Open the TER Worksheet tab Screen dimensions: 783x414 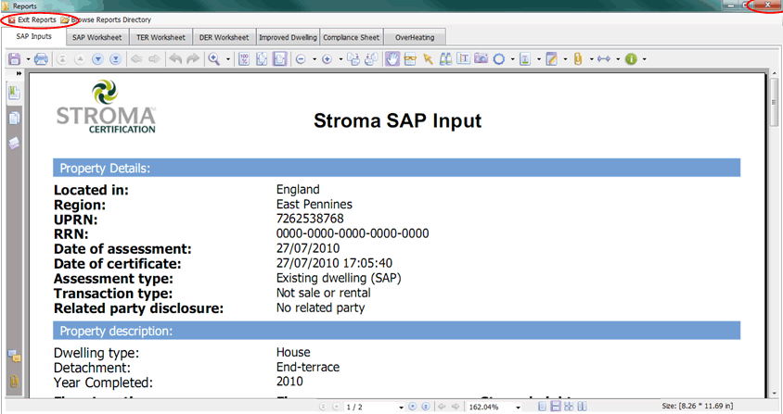pyautogui.click(x=160, y=37)
